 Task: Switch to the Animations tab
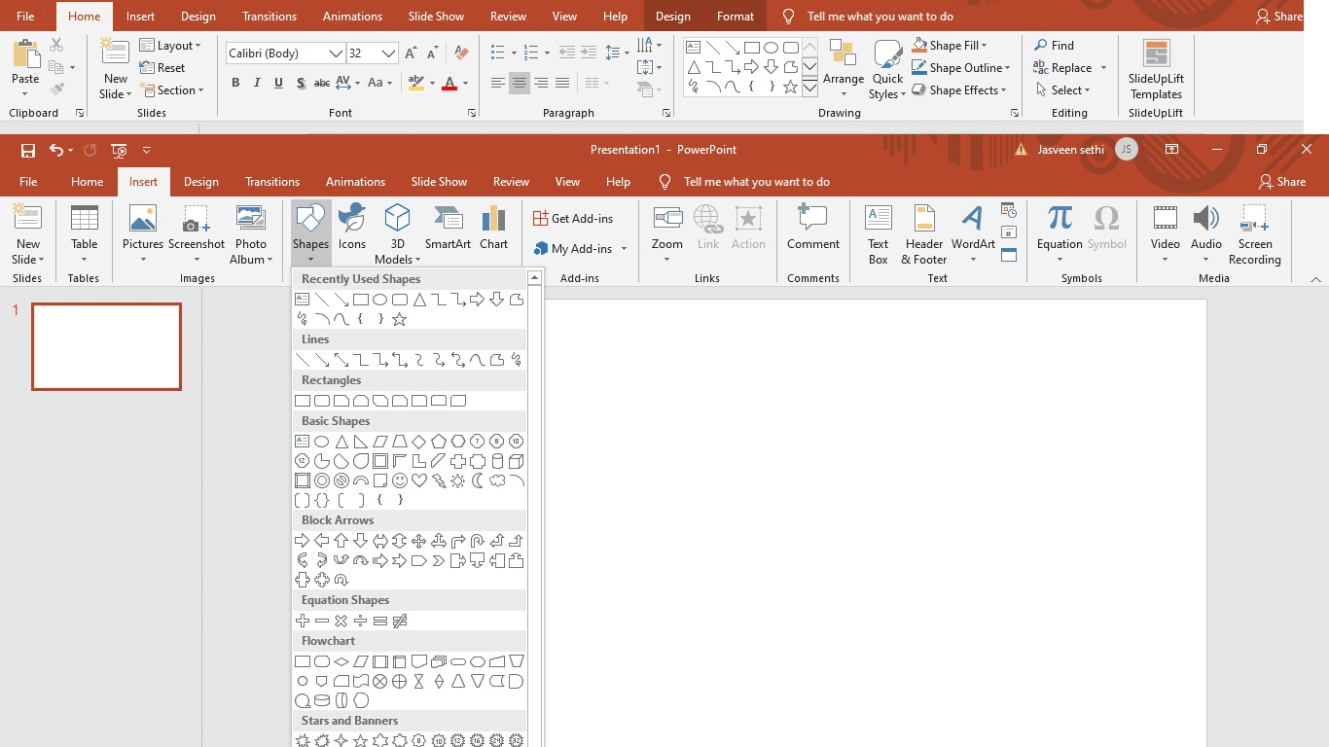coord(355,181)
